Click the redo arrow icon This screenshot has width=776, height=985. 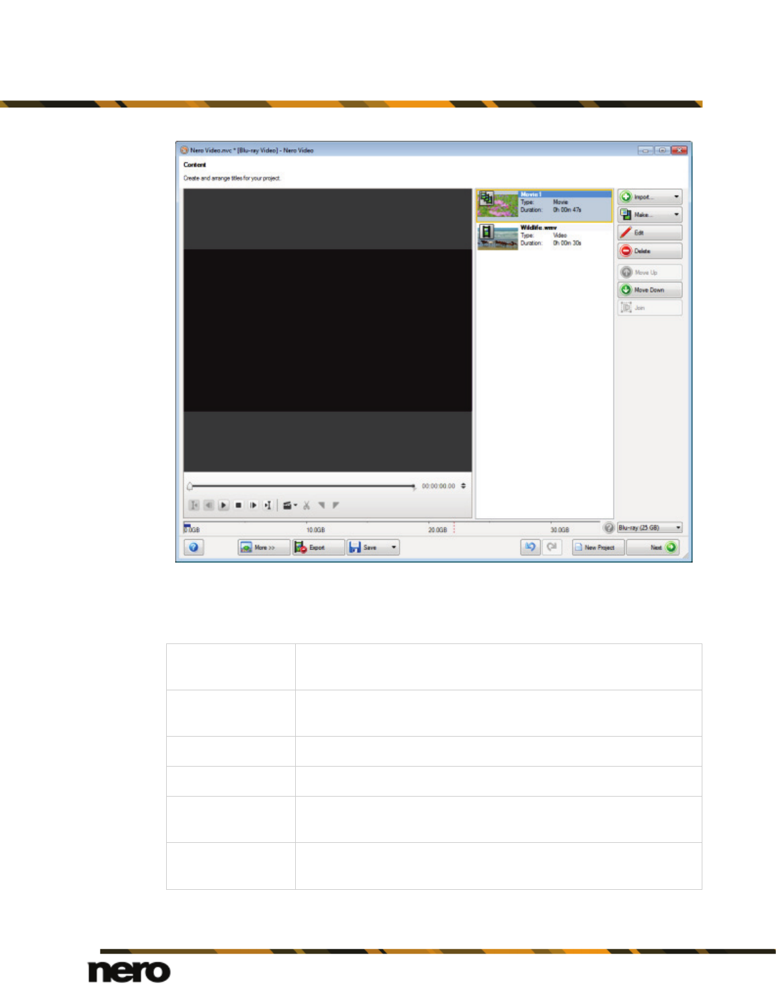pos(552,547)
